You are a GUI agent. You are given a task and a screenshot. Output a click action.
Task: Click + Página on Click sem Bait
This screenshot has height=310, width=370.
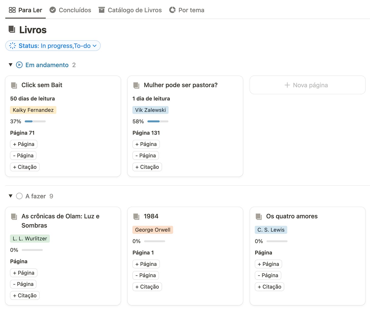(24, 144)
